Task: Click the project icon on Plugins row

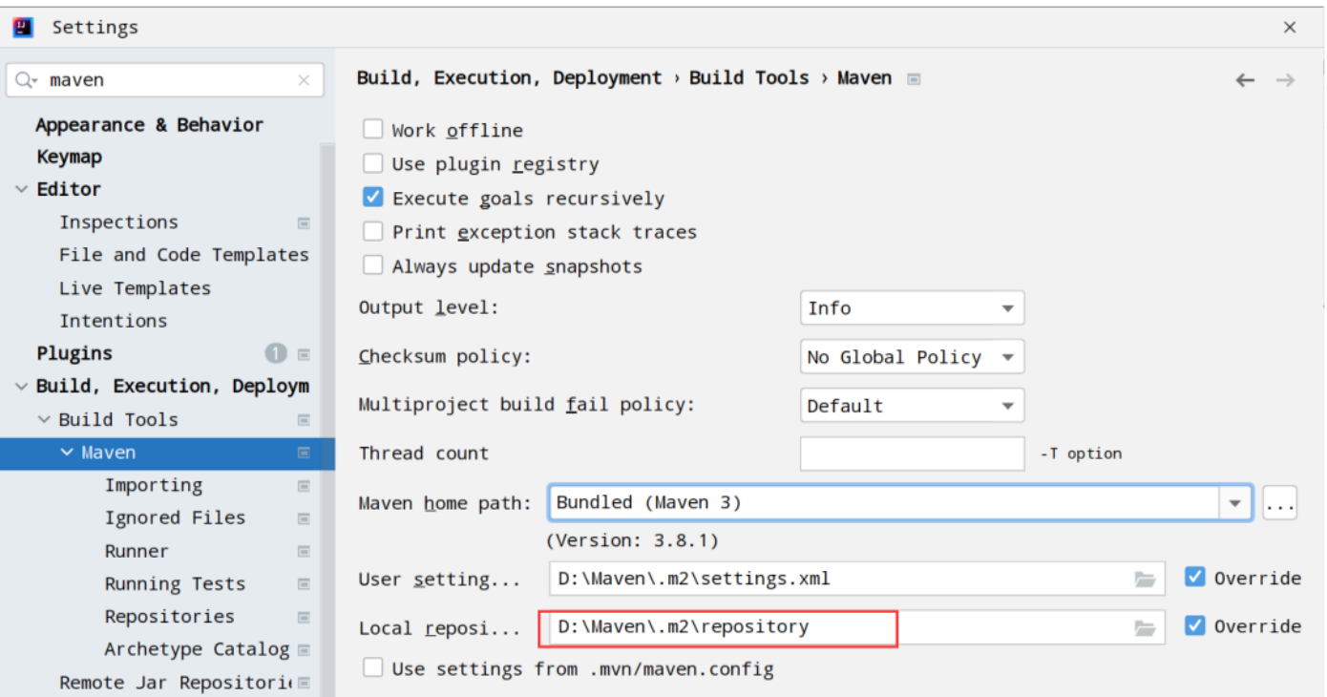Action: tap(304, 354)
